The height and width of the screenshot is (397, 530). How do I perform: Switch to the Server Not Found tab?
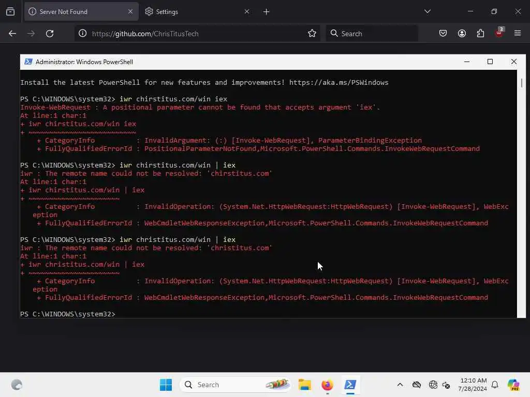pos(81,12)
